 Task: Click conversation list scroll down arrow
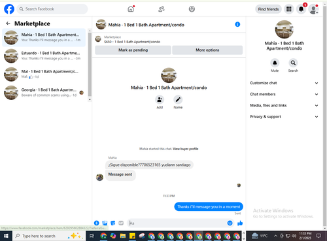click(90, 99)
